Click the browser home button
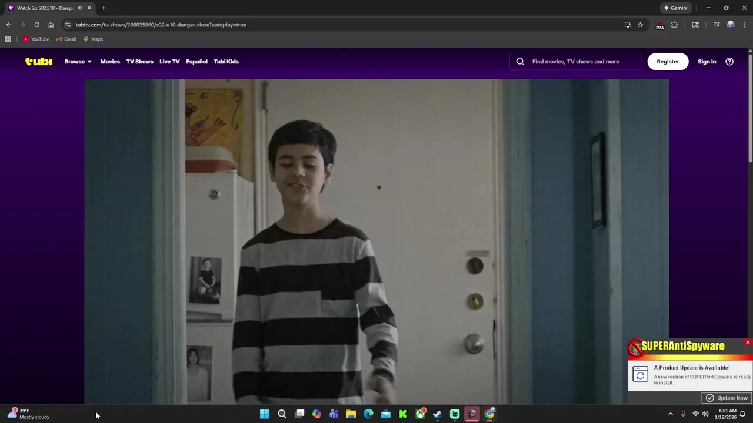 tap(51, 25)
